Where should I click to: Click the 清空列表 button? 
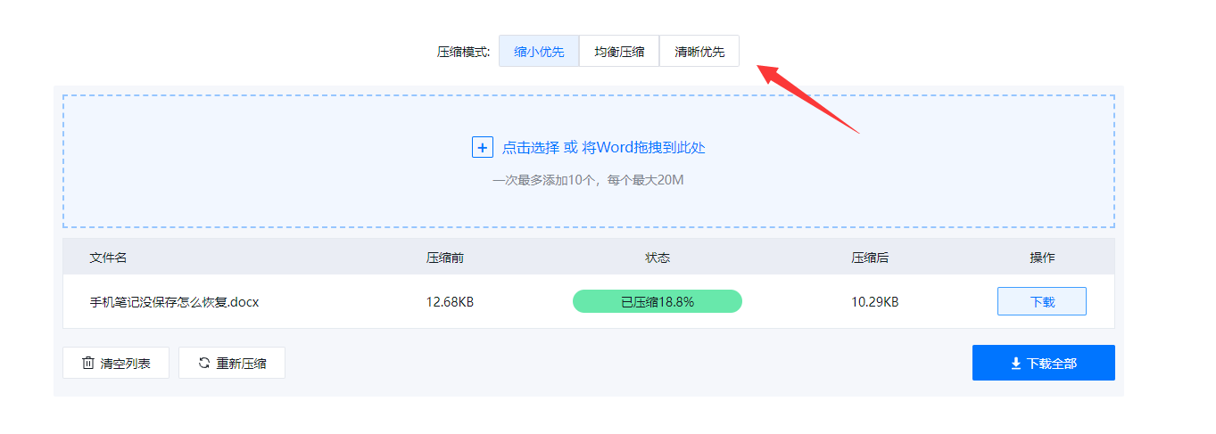[116, 364]
